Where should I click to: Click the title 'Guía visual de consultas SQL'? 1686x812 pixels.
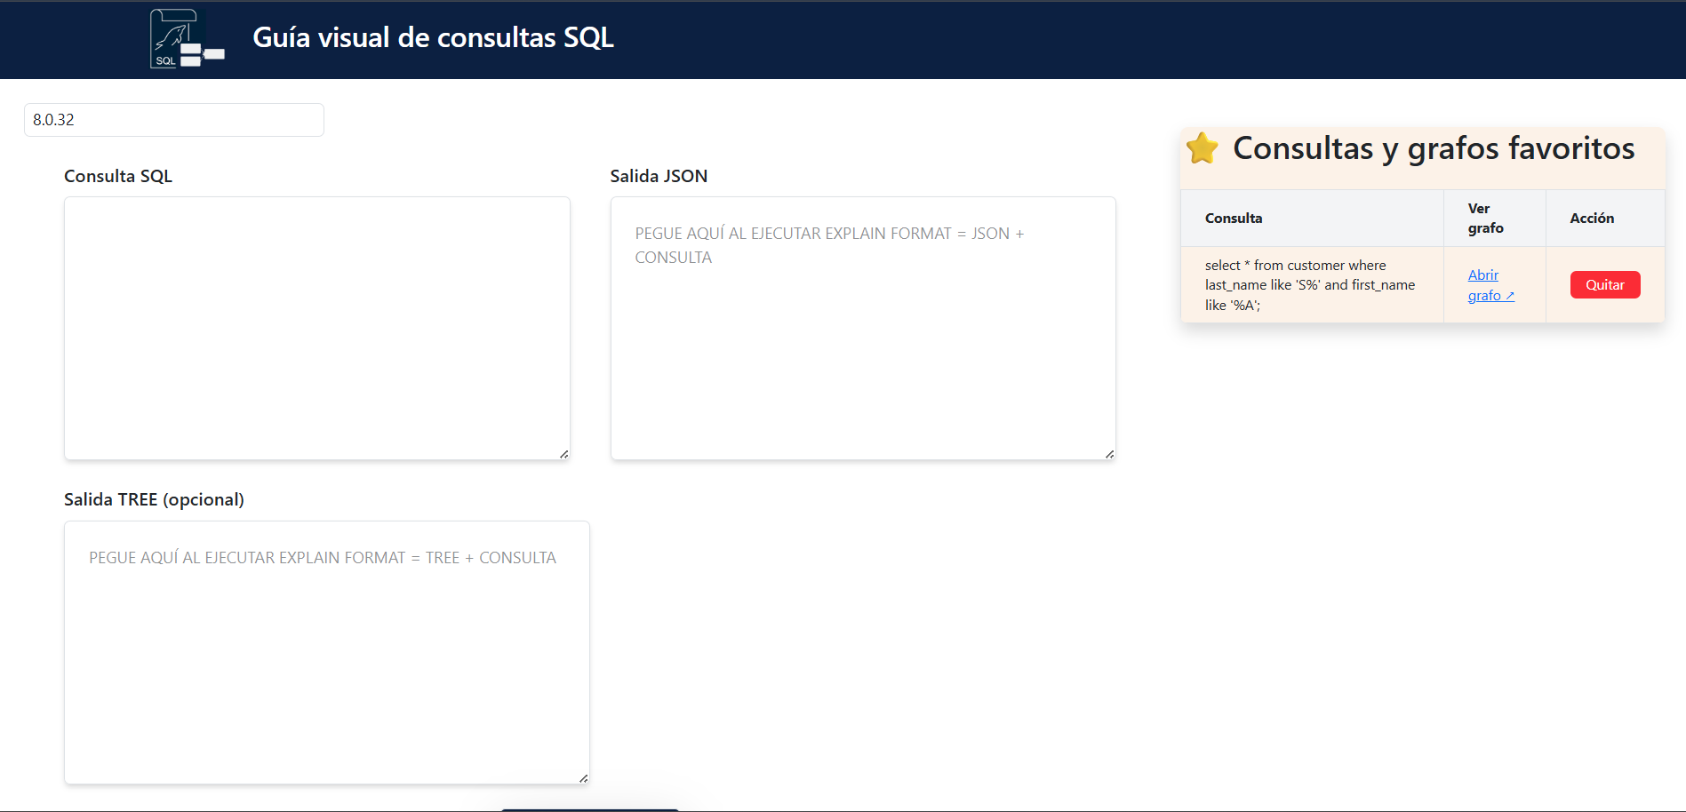point(434,37)
